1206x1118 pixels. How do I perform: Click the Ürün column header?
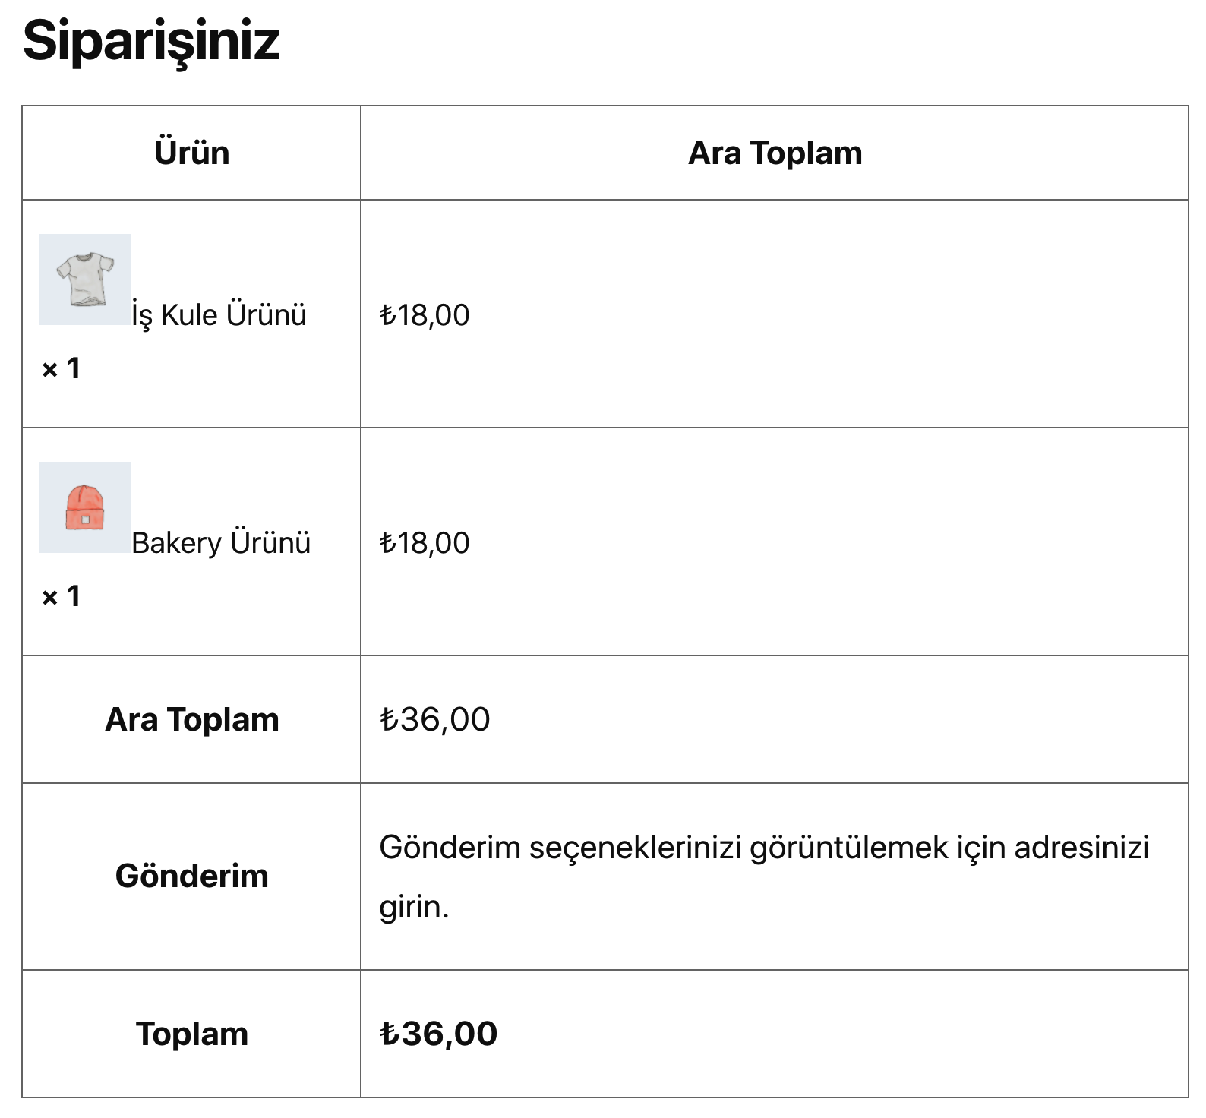pos(191,153)
